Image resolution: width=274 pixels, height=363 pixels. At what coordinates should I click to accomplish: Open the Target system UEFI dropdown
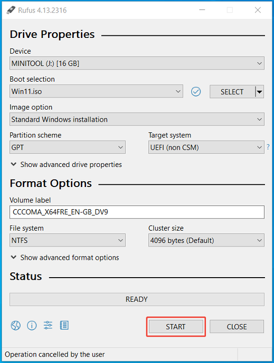click(x=206, y=147)
